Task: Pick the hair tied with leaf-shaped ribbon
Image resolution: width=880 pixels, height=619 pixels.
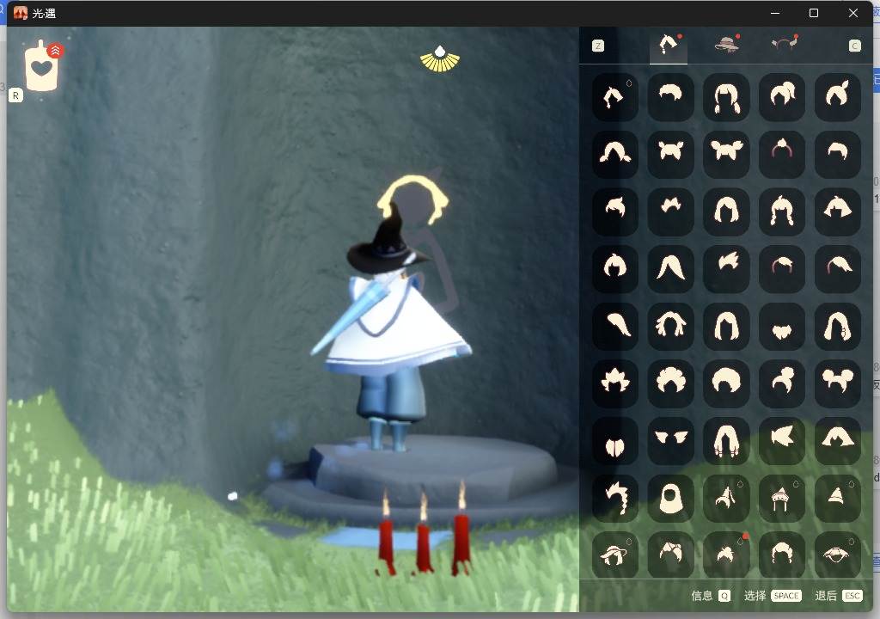Action: [837, 97]
